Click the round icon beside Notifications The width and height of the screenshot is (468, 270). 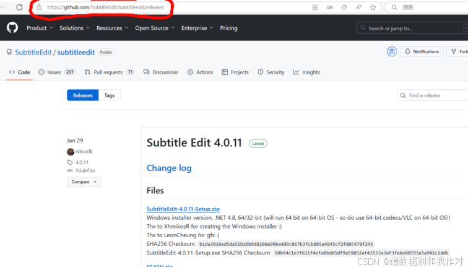(392, 51)
